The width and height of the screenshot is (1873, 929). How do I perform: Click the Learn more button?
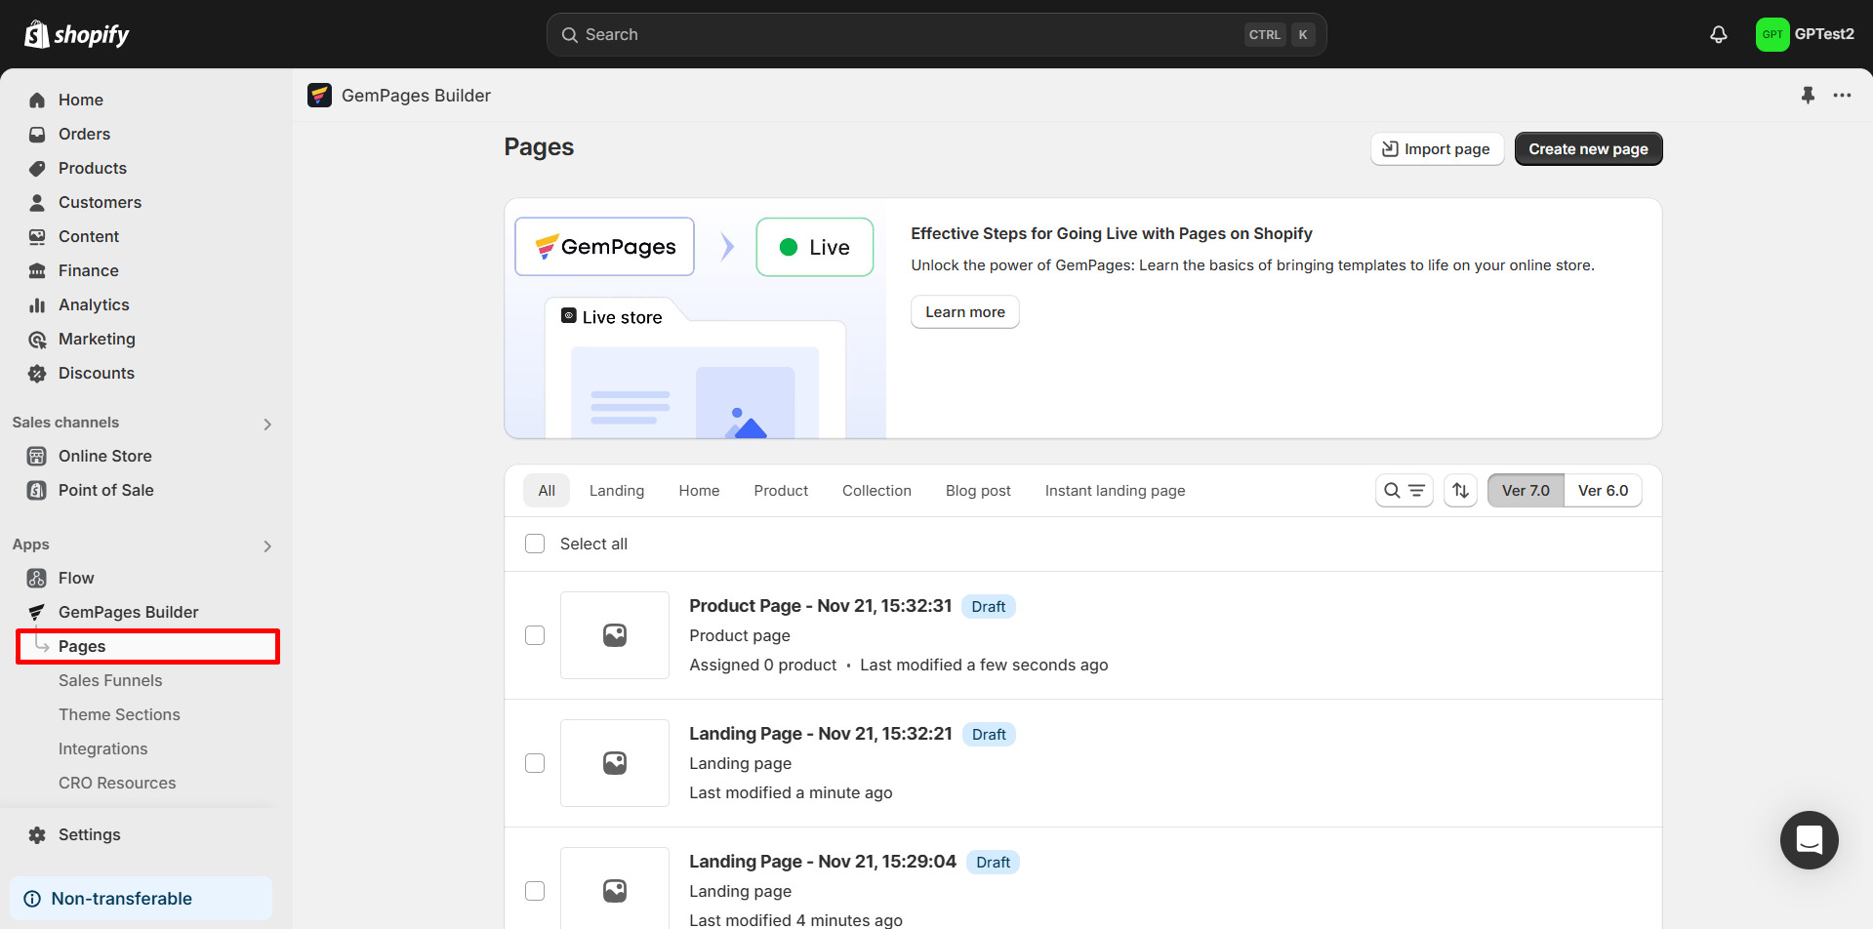(964, 312)
